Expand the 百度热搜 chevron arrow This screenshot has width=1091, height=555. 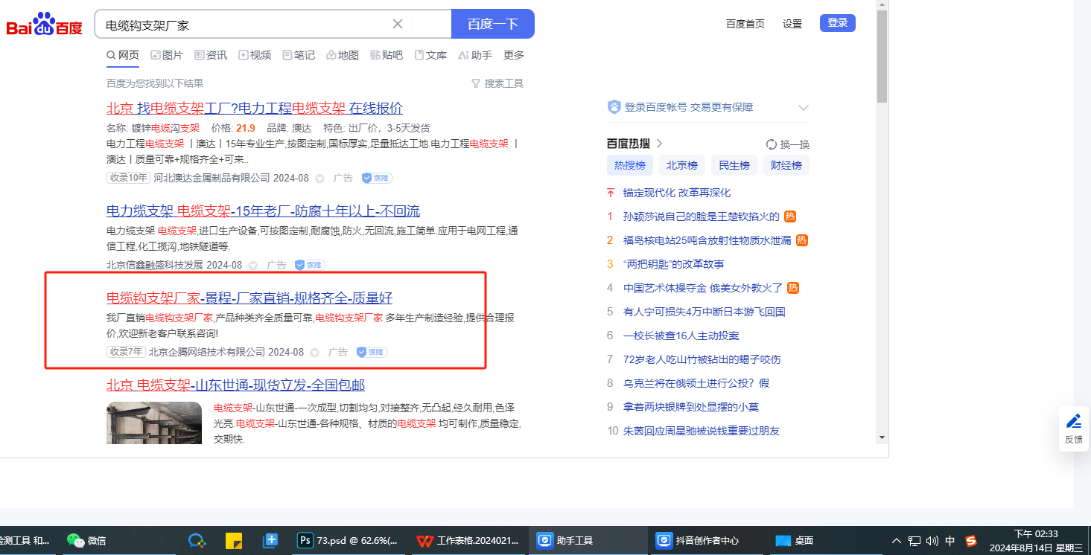point(659,144)
